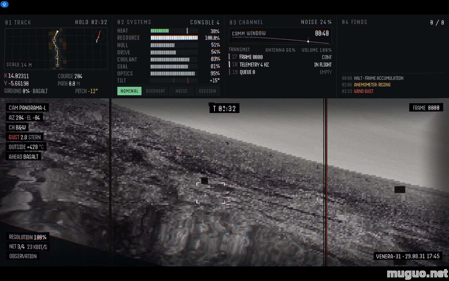This screenshot has width=449, height=281.
Task: Click the X 14.02311 coordinate
Action: point(16,76)
